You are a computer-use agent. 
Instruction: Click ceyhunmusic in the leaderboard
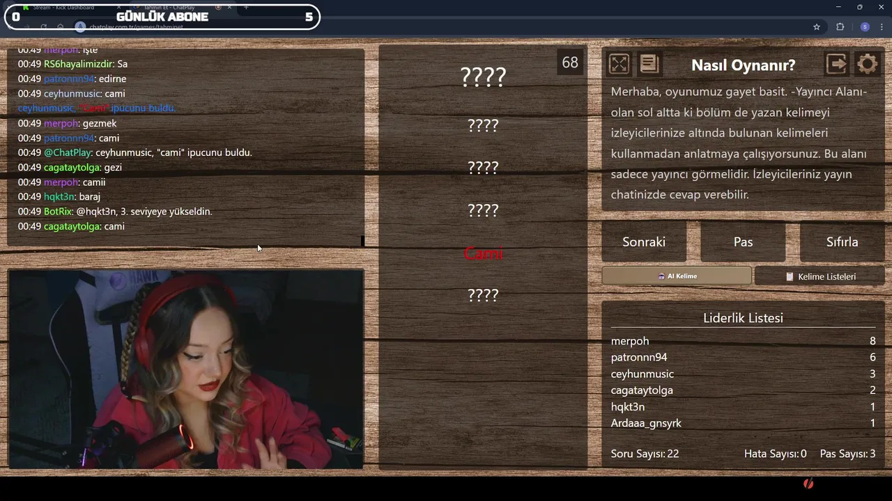(643, 374)
